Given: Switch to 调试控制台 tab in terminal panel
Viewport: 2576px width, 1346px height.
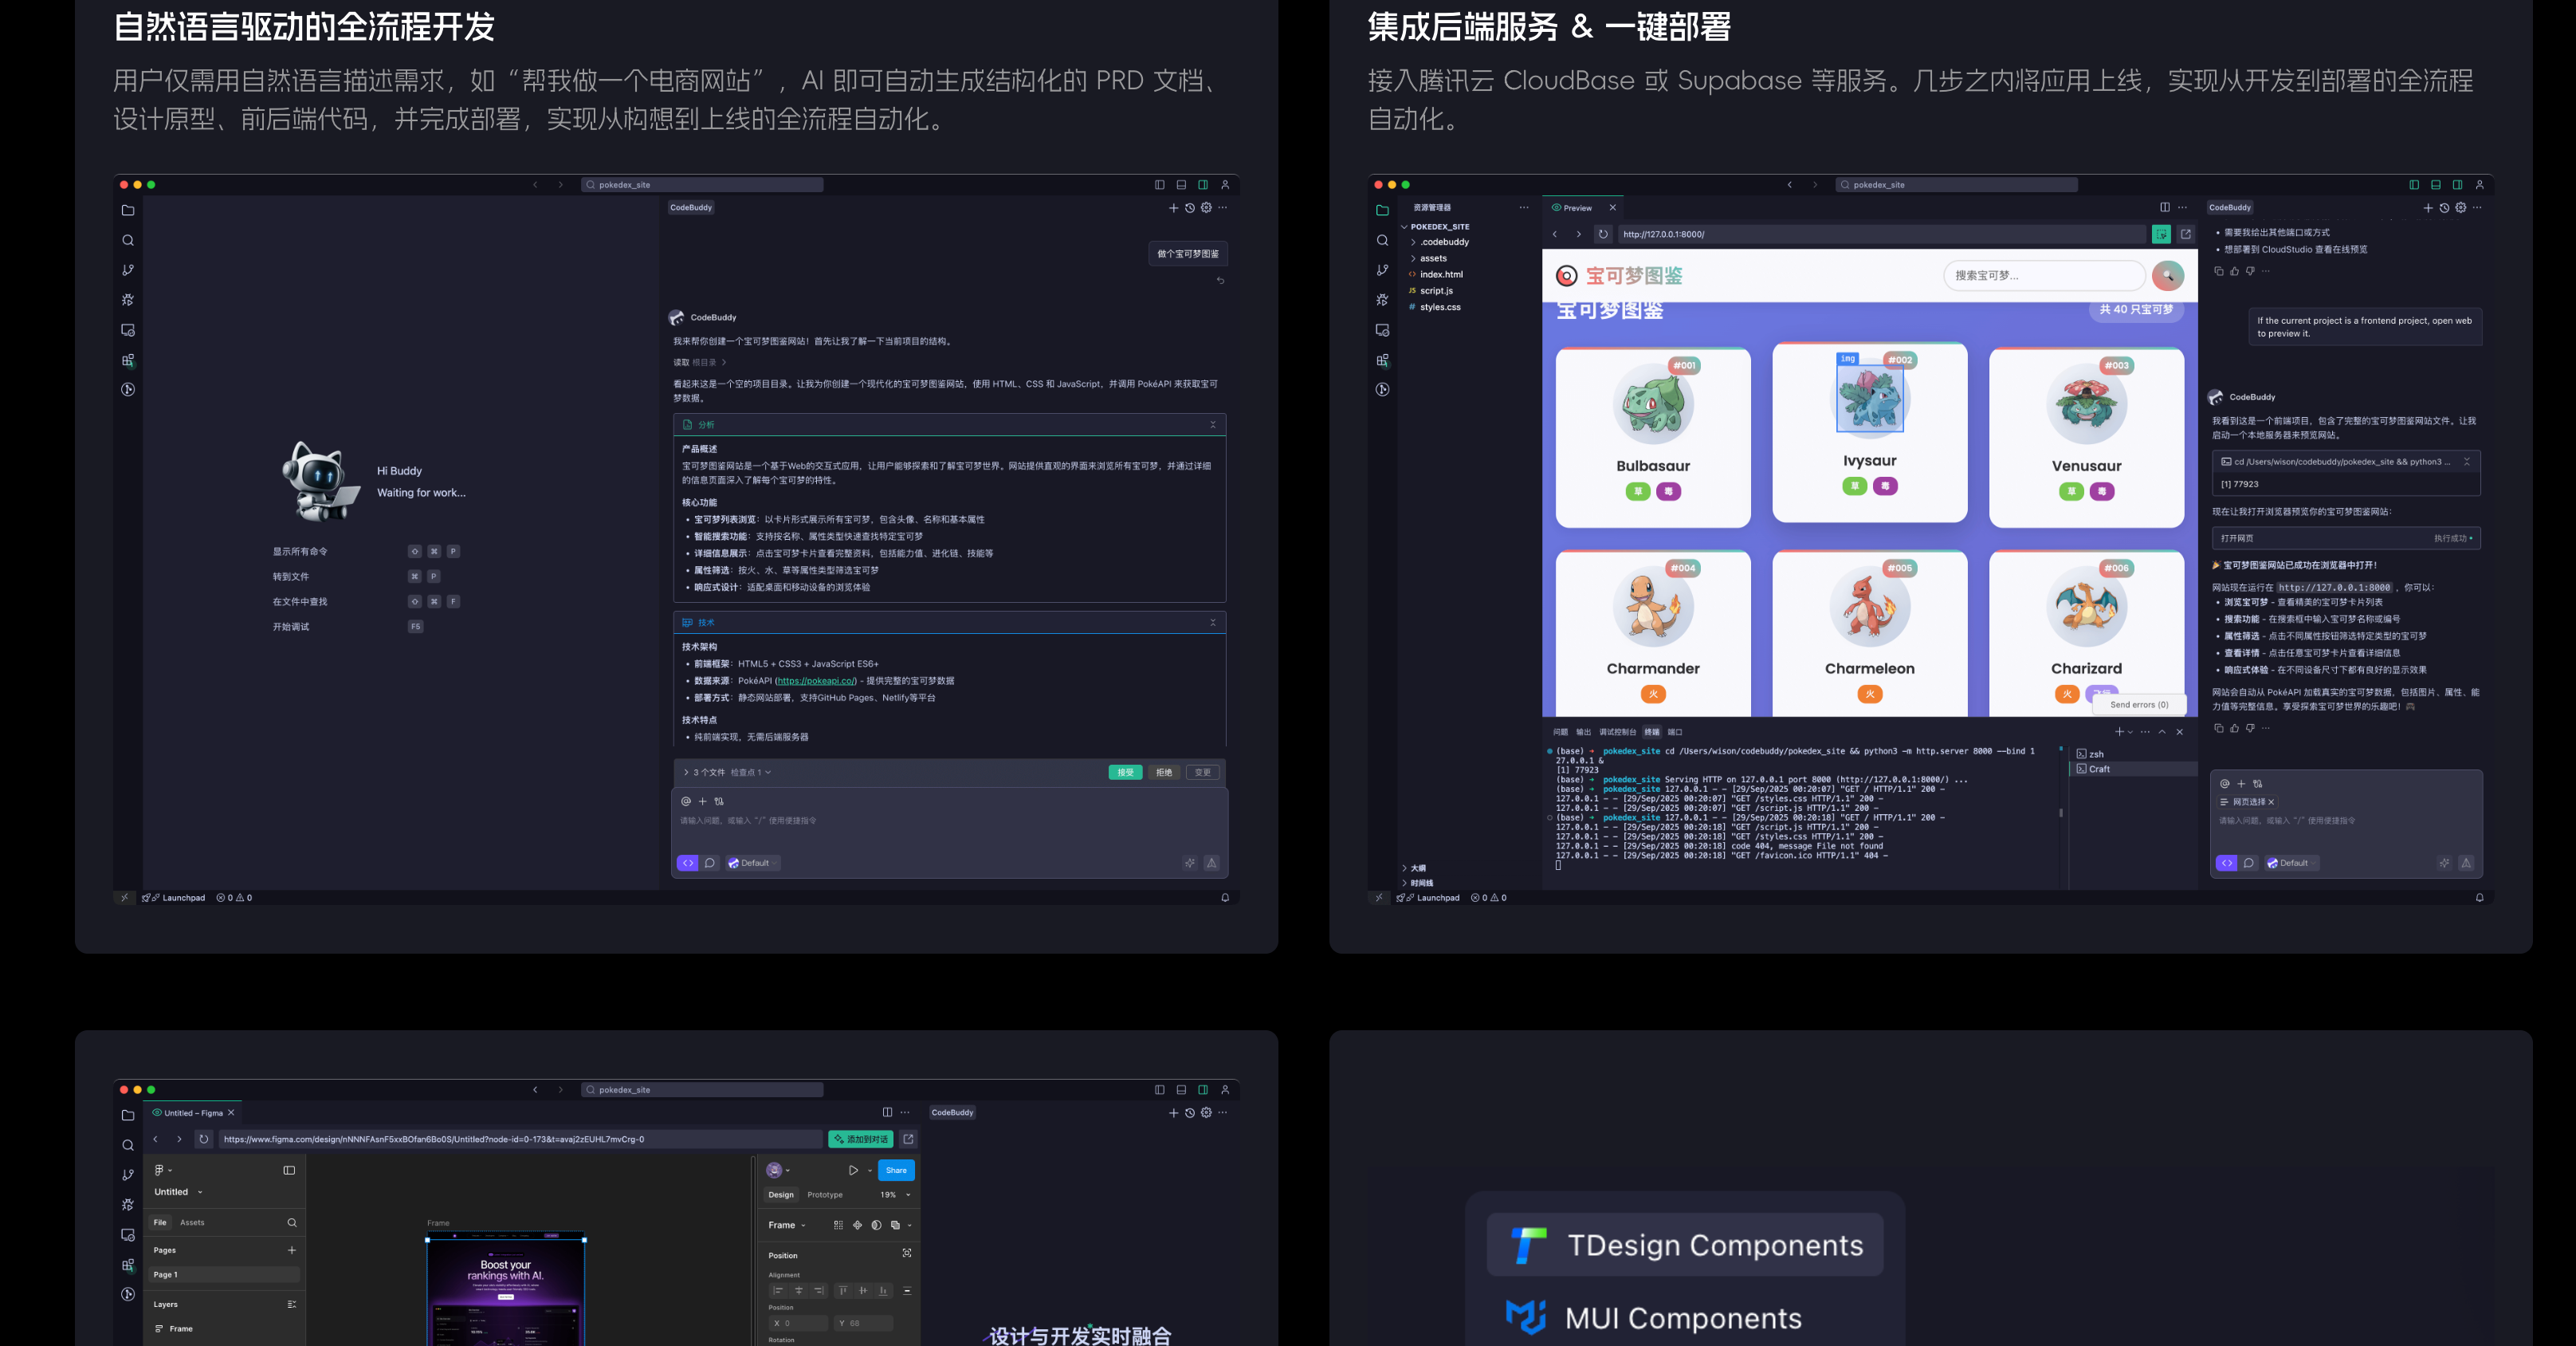Looking at the screenshot, I should pos(1617,731).
